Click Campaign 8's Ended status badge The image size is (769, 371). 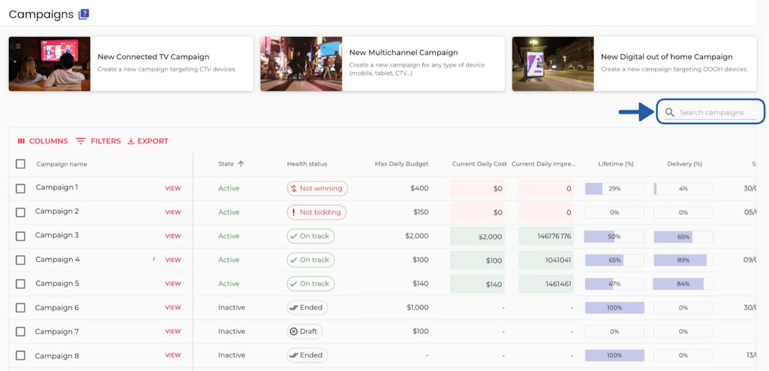(307, 355)
